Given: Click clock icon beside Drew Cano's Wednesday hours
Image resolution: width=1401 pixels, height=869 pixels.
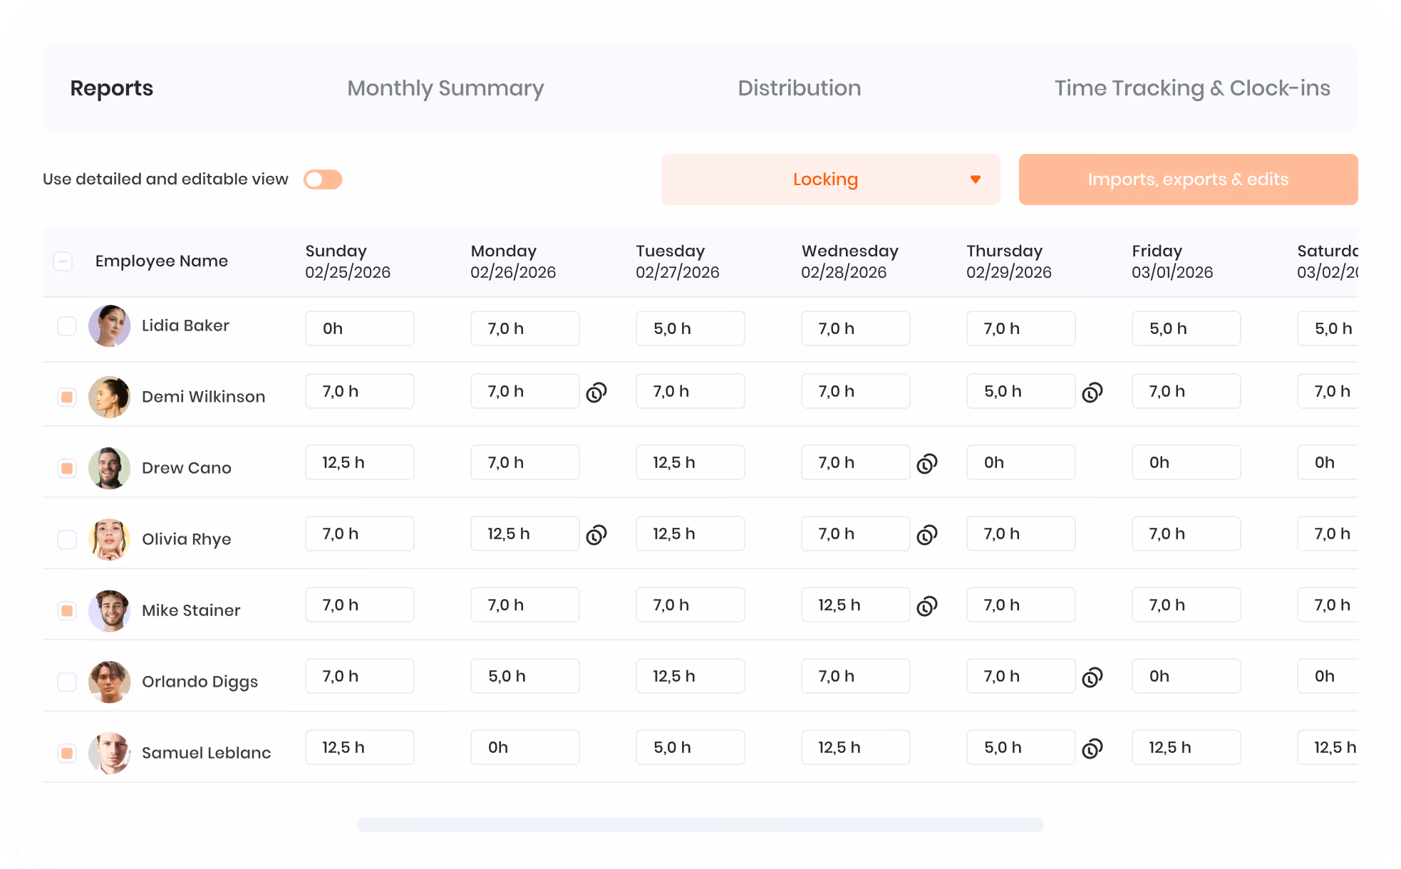Looking at the screenshot, I should (x=927, y=463).
